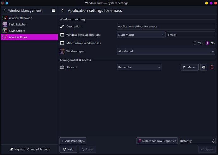Delete Shortcut property with red trash icon

point(212,67)
